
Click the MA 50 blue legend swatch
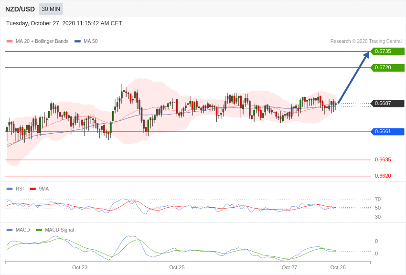(77, 42)
